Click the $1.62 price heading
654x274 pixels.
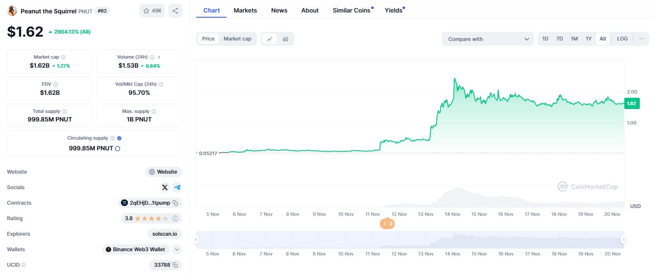[25, 31]
